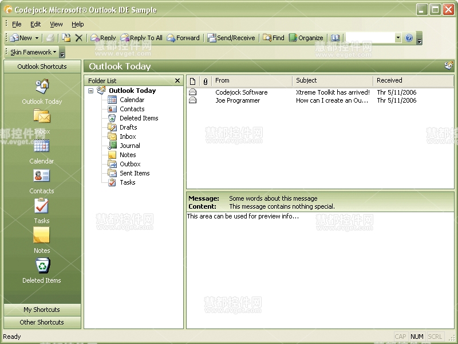Open the main toolbar options chevron
This screenshot has width=458, height=344.
(420, 38)
